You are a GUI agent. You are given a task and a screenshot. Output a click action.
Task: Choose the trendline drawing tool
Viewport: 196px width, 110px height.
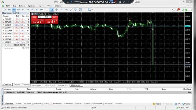coord(71,10)
